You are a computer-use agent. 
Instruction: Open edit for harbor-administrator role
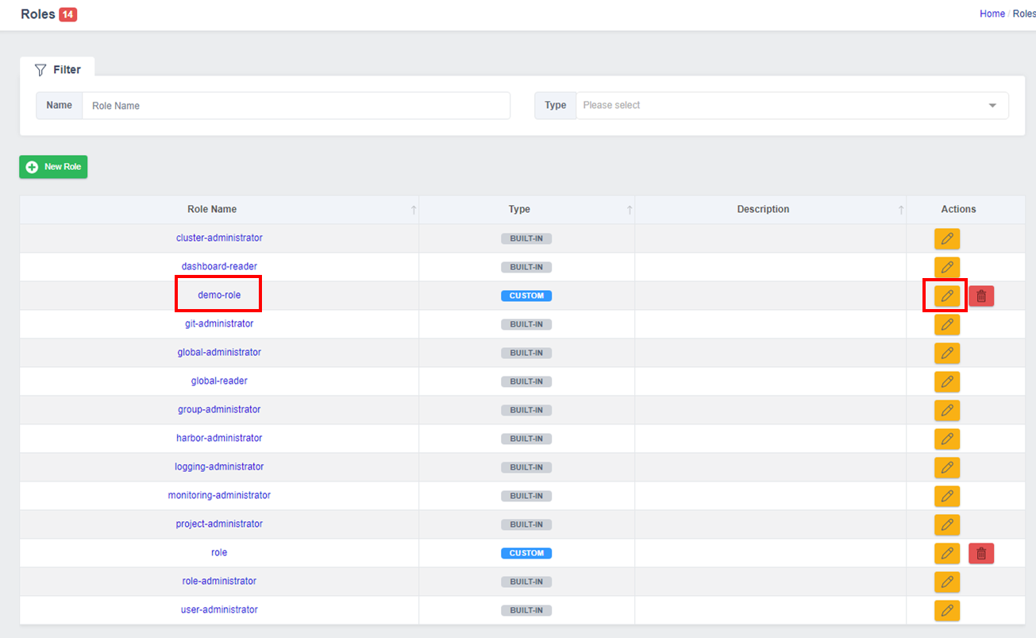(x=946, y=439)
